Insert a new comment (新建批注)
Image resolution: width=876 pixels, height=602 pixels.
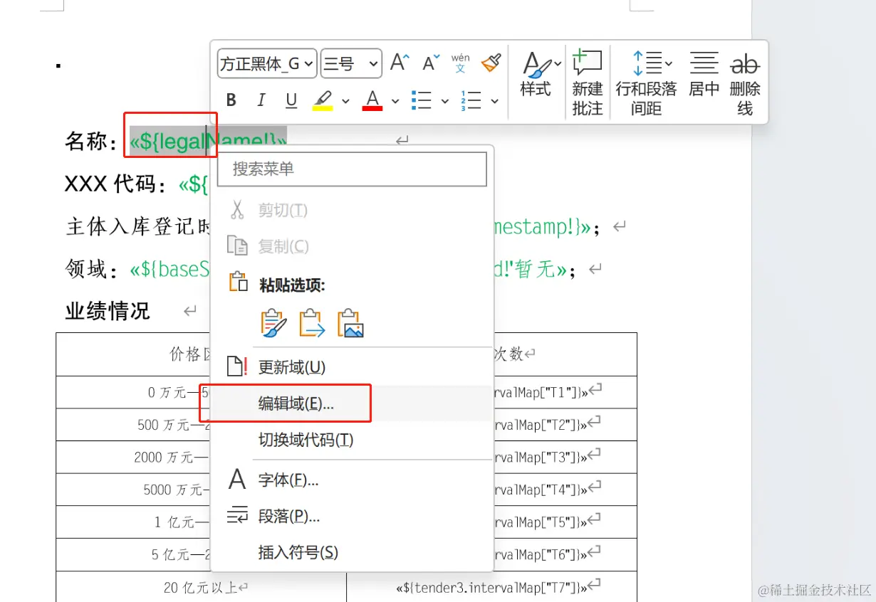(588, 83)
